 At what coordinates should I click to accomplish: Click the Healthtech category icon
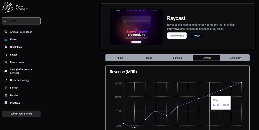click(6, 47)
